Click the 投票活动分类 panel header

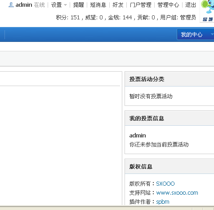[169, 79]
